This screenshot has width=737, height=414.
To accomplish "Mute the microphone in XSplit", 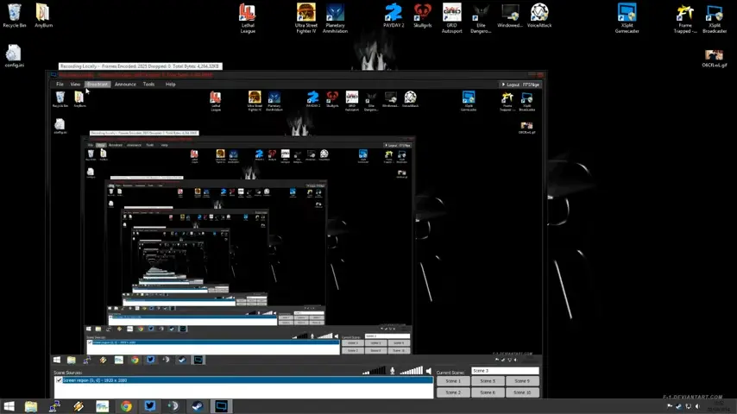I will coord(393,371).
